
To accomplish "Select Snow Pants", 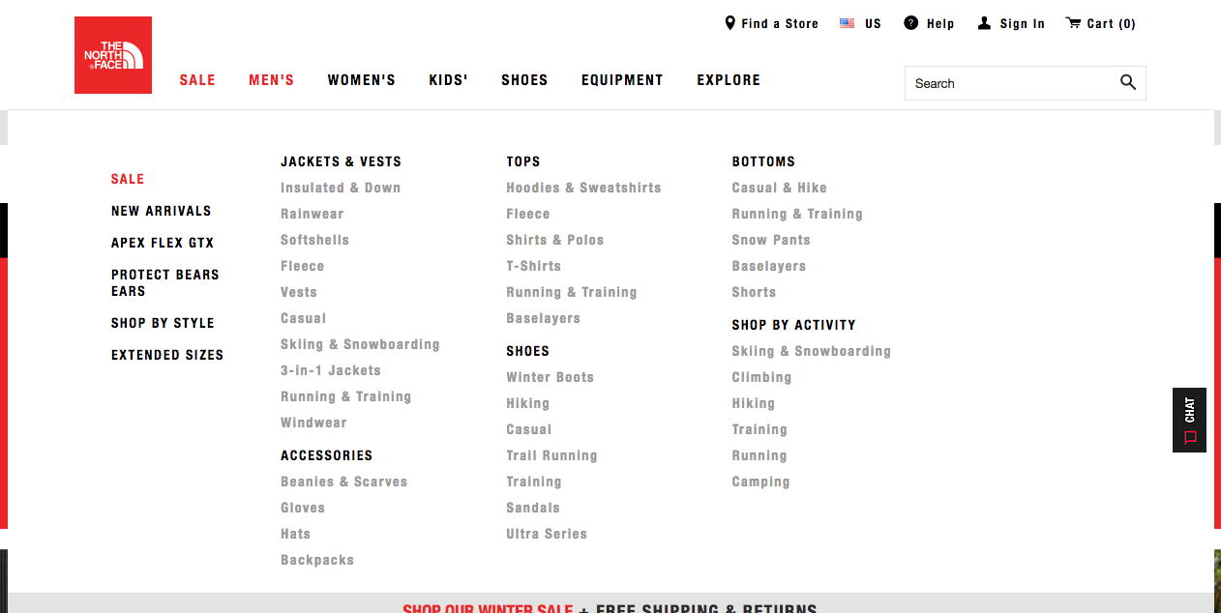I will [771, 240].
